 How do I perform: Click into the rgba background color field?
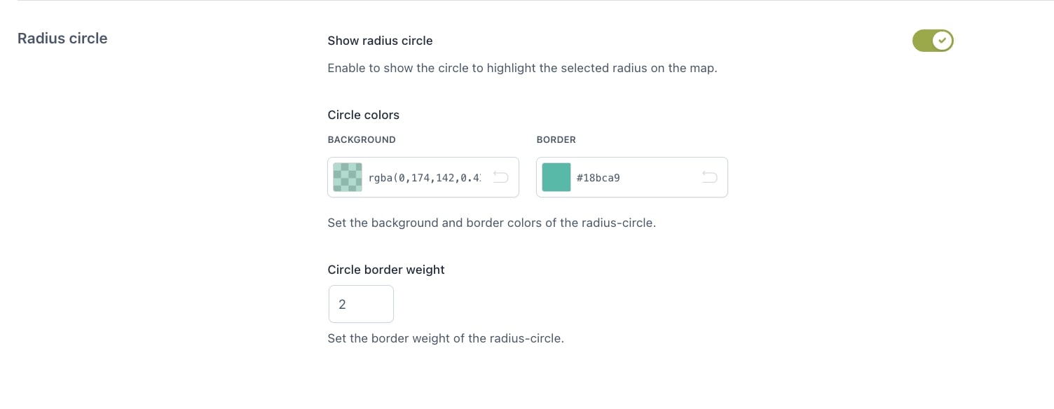(425, 178)
